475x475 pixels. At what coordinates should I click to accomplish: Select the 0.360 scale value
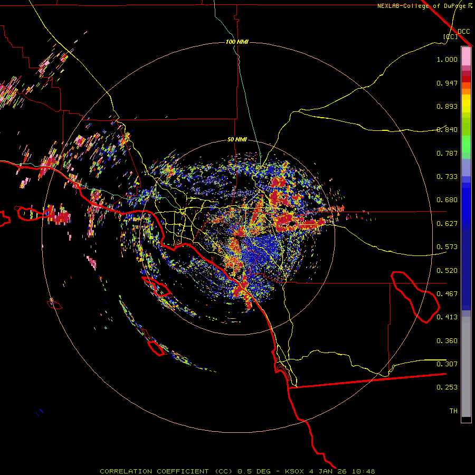pyautogui.click(x=447, y=341)
